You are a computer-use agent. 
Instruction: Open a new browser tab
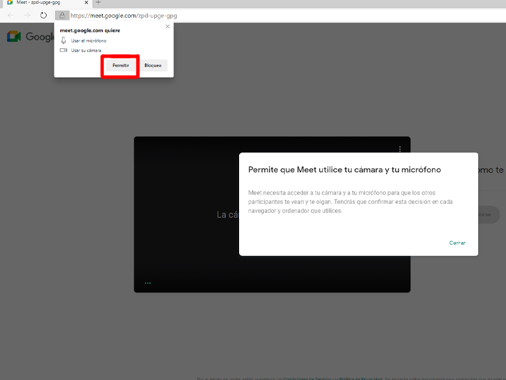point(98,3)
